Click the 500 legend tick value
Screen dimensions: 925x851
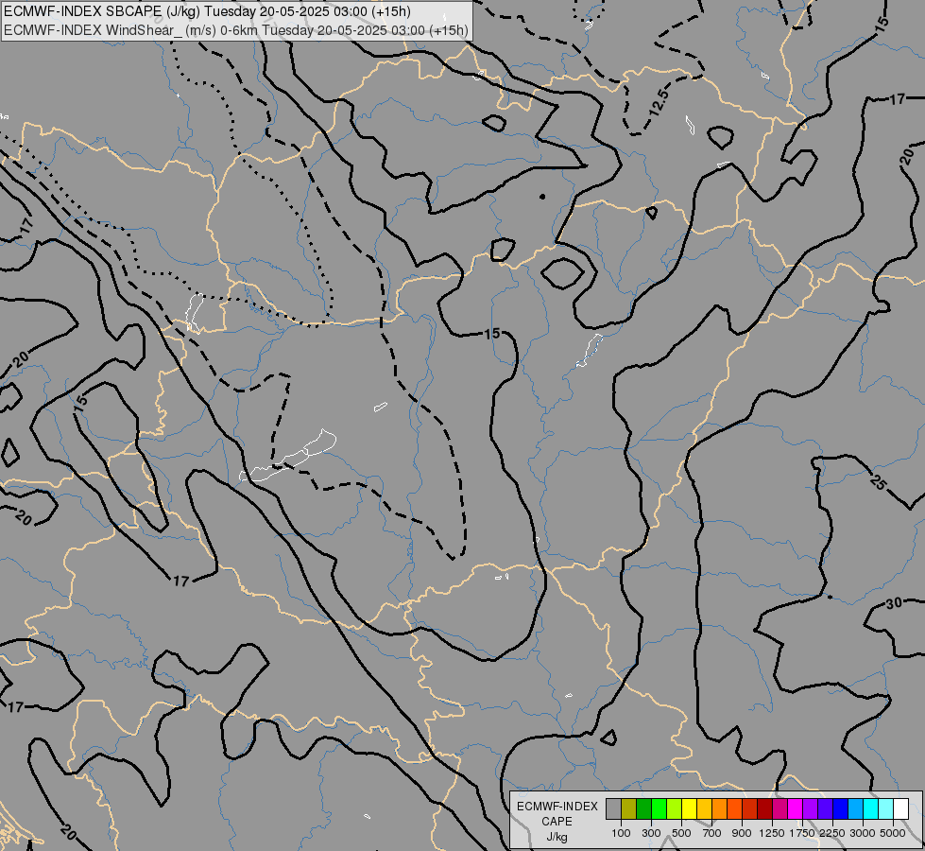pyautogui.click(x=681, y=833)
